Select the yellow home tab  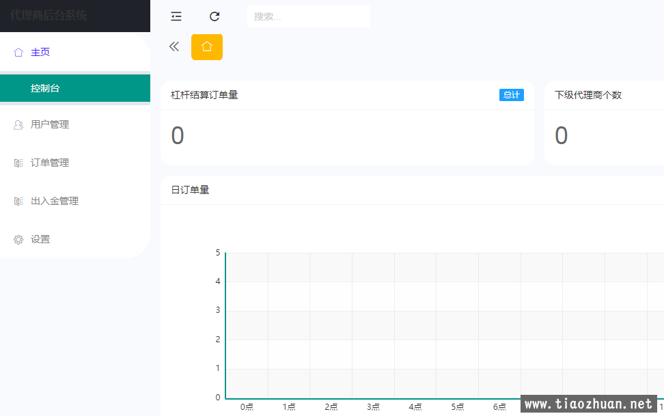click(207, 46)
